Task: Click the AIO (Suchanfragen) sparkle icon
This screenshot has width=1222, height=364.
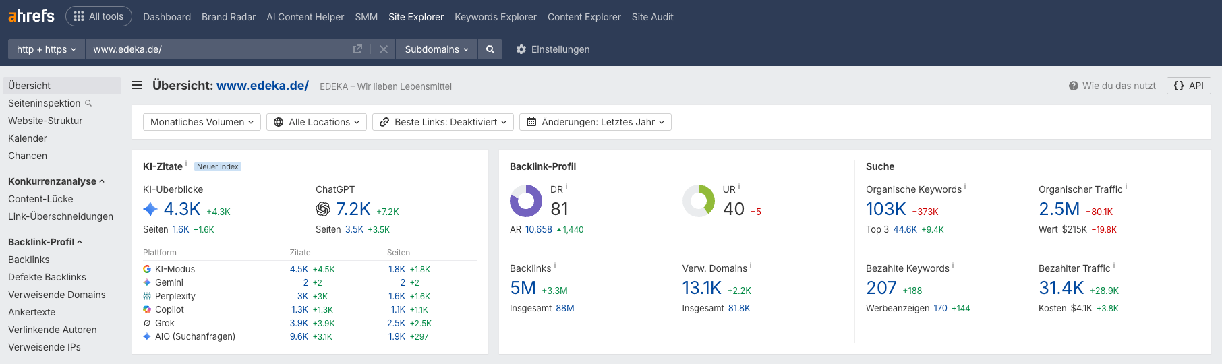Action: [x=147, y=336]
